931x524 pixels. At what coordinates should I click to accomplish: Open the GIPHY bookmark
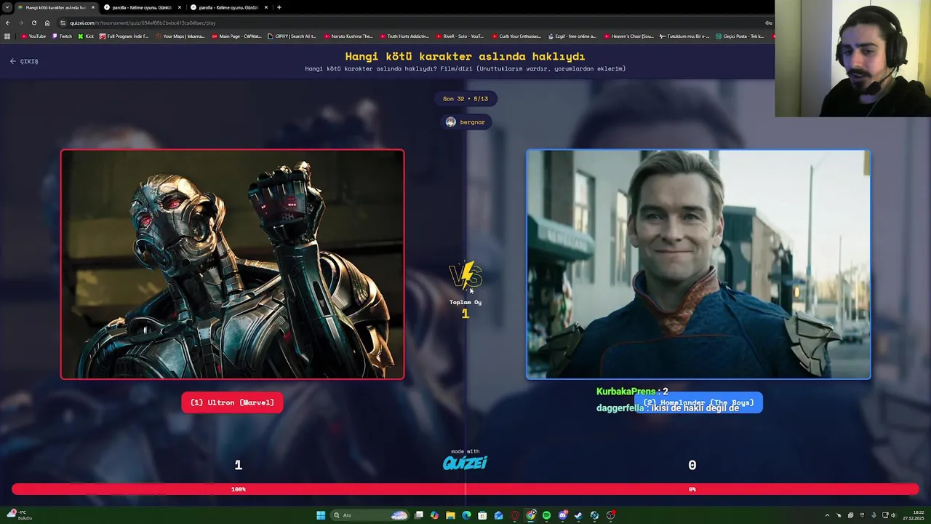[292, 36]
